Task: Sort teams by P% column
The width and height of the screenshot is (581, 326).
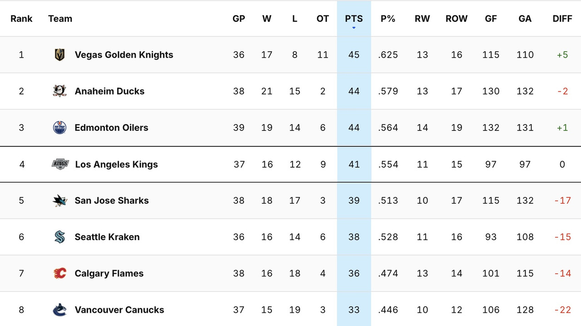Action: pyautogui.click(x=388, y=19)
